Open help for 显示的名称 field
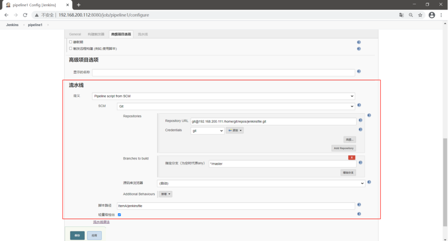 tap(359, 71)
